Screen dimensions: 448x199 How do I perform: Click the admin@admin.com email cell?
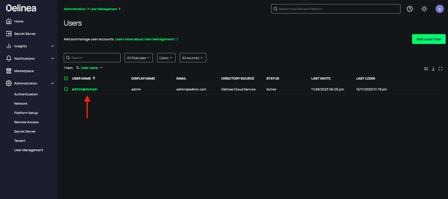tap(191, 89)
